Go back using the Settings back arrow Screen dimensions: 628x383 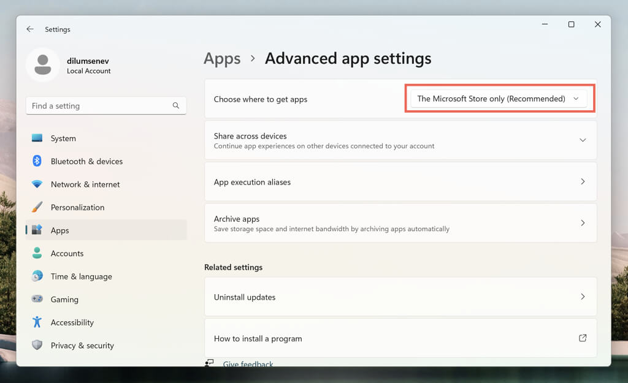(30, 29)
